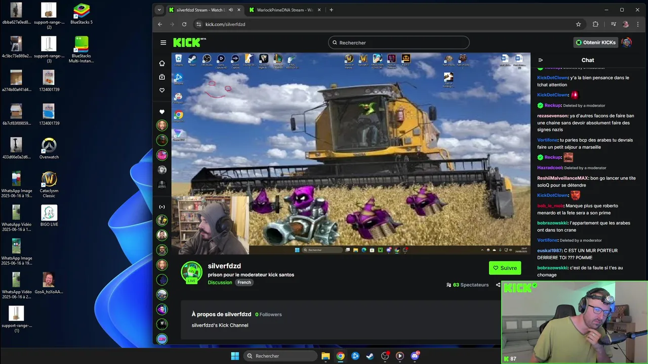Mute the silverfdzd Stream tab audio

tap(231, 10)
